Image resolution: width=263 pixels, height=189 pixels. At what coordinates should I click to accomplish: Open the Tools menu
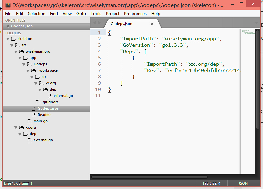(96, 14)
